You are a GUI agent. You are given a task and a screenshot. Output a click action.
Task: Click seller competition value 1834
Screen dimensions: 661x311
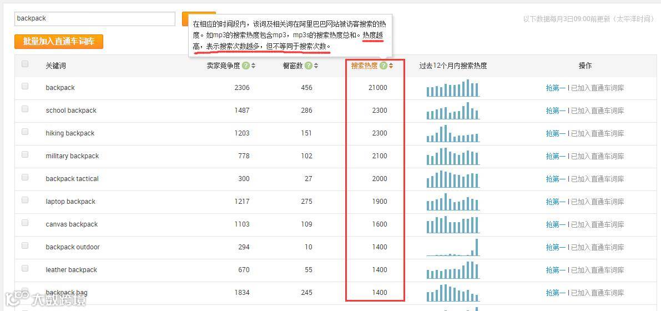[x=242, y=293]
